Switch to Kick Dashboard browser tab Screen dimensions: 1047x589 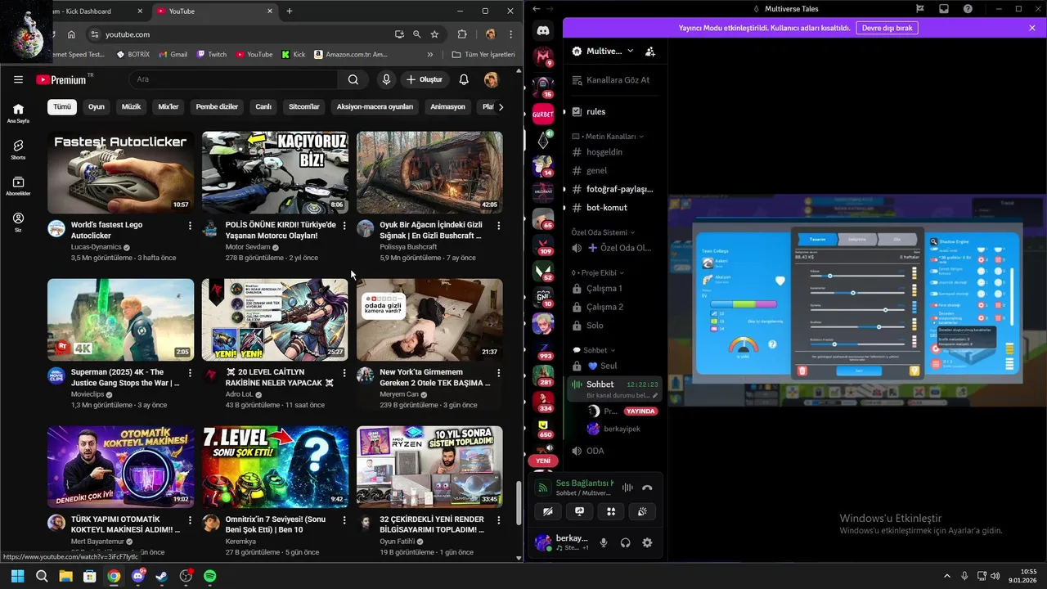(x=90, y=11)
